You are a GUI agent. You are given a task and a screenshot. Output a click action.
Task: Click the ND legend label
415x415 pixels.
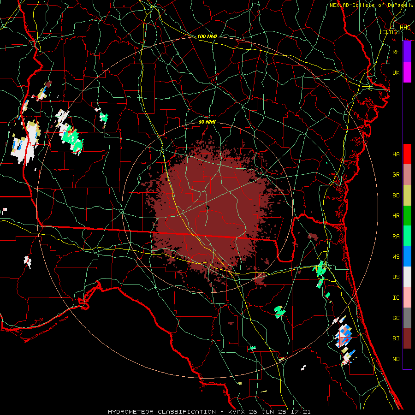[x=396, y=359]
